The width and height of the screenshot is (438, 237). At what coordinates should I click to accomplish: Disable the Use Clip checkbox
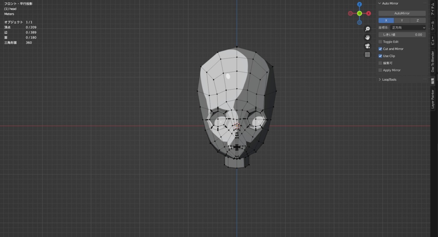pos(380,56)
